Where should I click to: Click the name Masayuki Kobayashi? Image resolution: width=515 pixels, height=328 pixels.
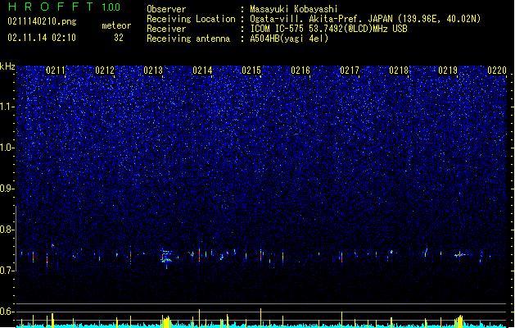[x=294, y=9]
